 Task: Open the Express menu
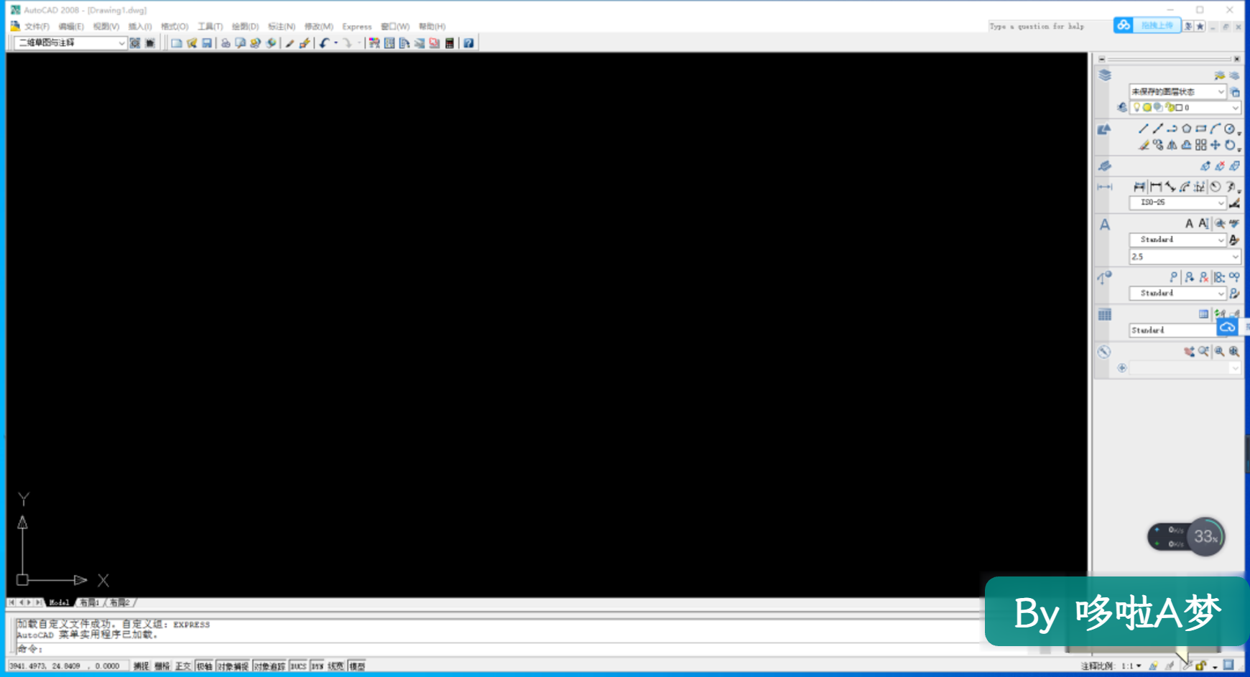(x=356, y=27)
